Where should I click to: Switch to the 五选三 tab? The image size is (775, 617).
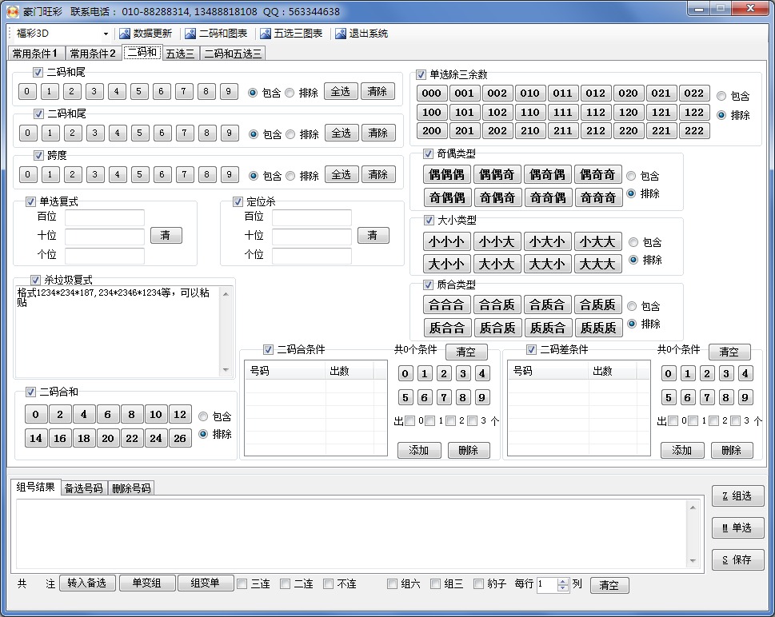pyautogui.click(x=180, y=54)
